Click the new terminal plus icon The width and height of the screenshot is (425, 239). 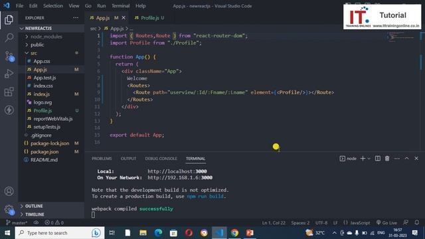[x=363, y=159]
